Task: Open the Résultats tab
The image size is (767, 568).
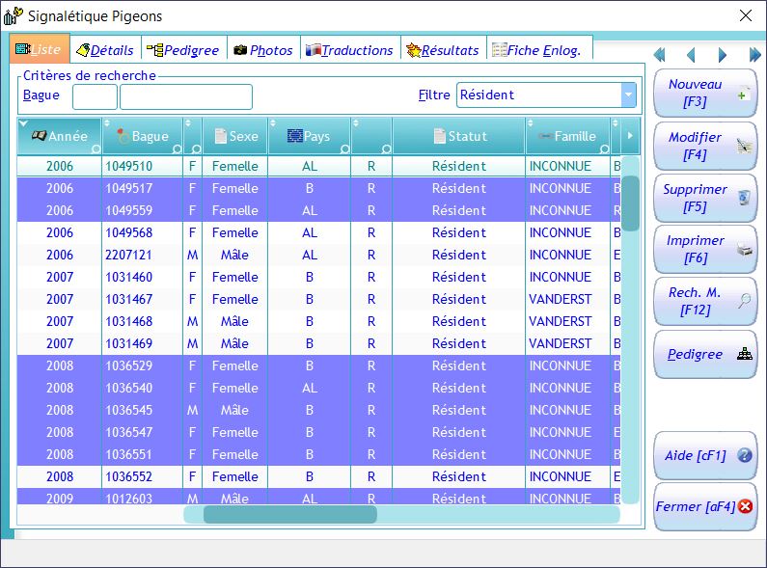Action: click(443, 50)
